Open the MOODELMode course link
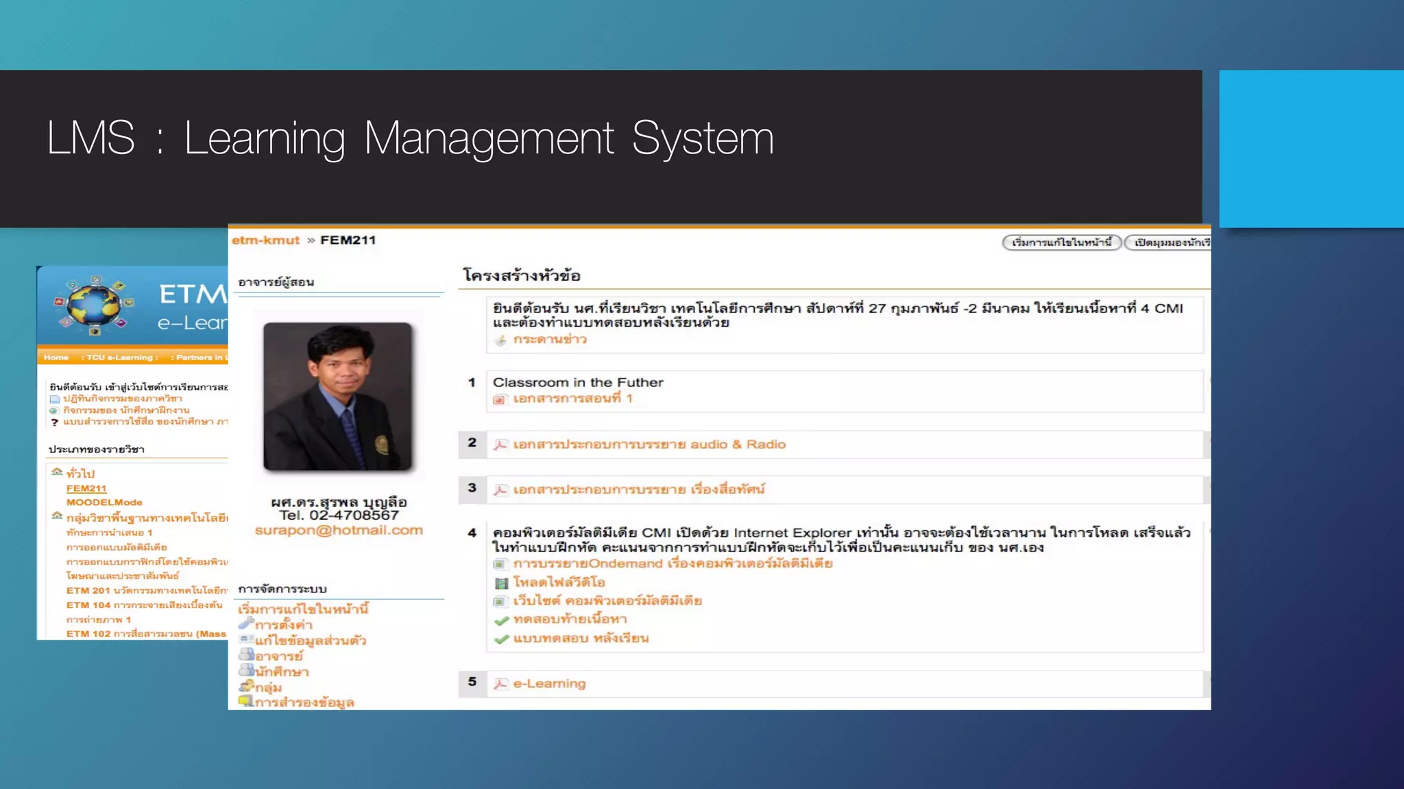The height and width of the screenshot is (789, 1404). pyautogui.click(x=104, y=502)
